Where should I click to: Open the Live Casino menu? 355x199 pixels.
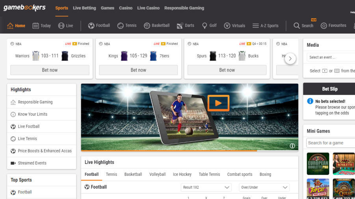click(148, 8)
